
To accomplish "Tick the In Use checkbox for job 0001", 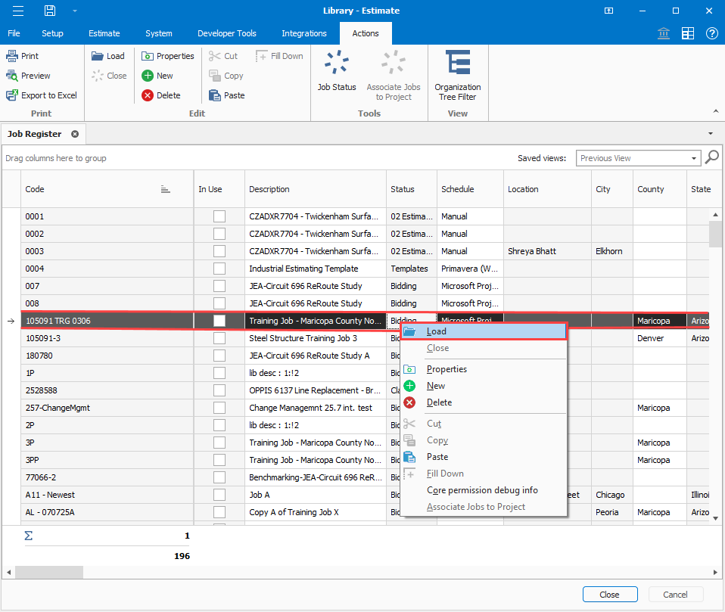I will pyautogui.click(x=219, y=216).
